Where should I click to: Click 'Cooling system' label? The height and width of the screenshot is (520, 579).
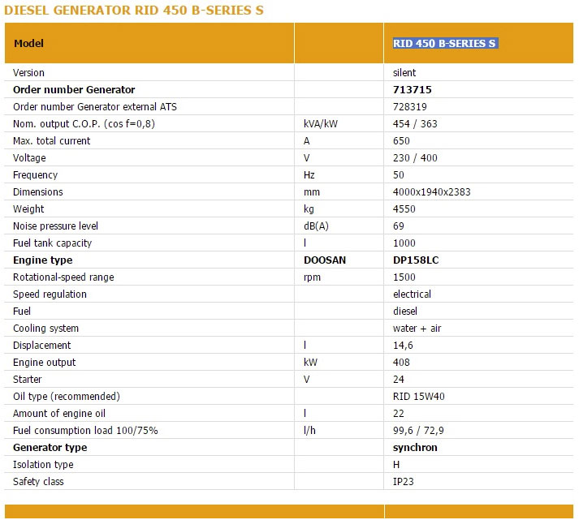pyautogui.click(x=45, y=329)
